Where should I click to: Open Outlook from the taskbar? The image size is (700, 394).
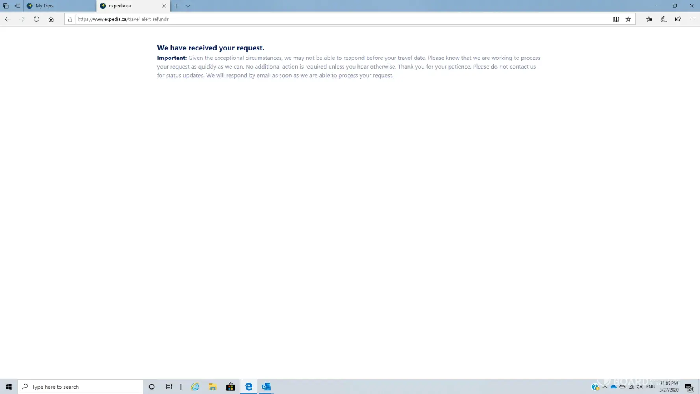coord(267,387)
